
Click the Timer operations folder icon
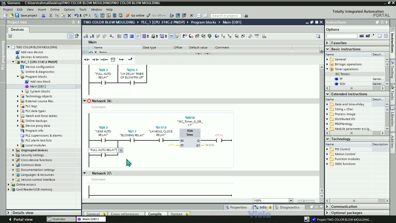click(x=332, y=69)
